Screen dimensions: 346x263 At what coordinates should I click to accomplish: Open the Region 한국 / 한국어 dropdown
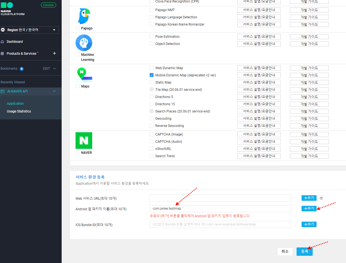pyautogui.click(x=29, y=30)
